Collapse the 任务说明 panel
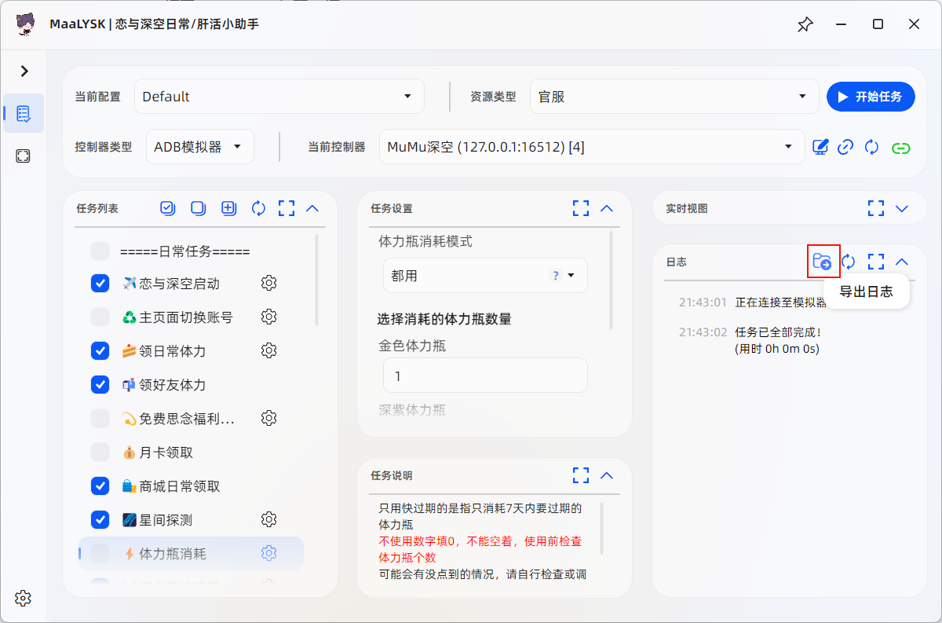The width and height of the screenshot is (942, 623). pos(606,475)
